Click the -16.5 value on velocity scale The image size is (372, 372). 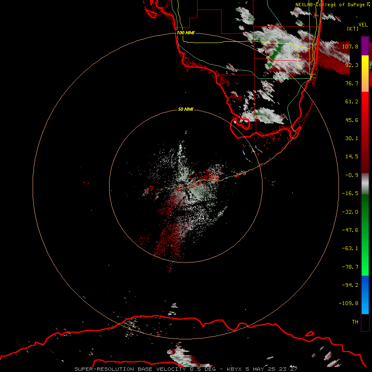350,193
